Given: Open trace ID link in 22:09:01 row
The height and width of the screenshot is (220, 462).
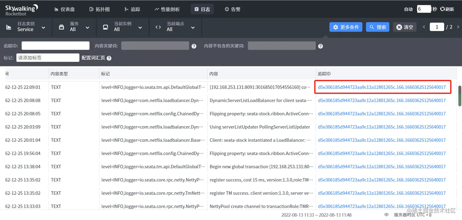Looking at the screenshot, I should coord(382,87).
